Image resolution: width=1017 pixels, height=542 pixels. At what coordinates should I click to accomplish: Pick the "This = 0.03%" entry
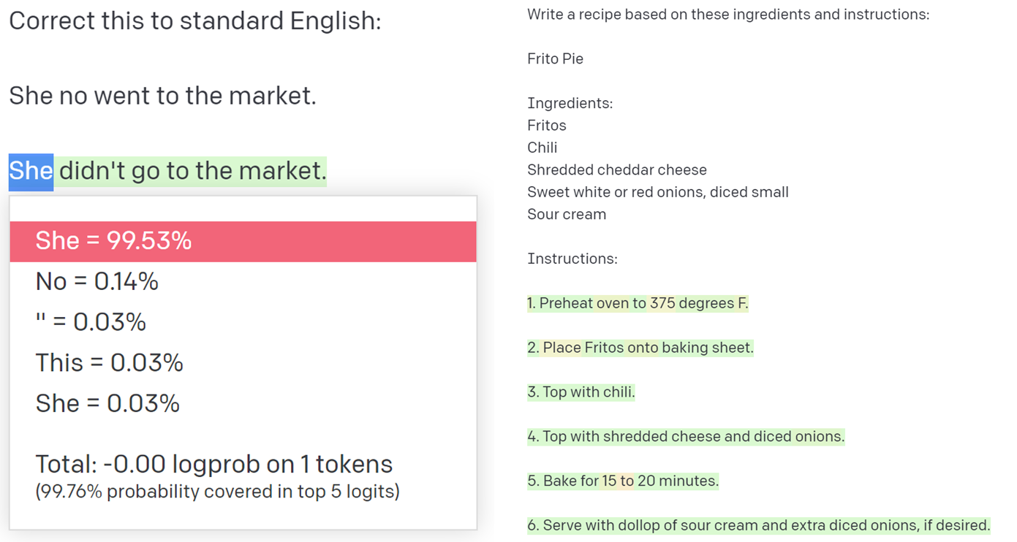click(x=110, y=363)
